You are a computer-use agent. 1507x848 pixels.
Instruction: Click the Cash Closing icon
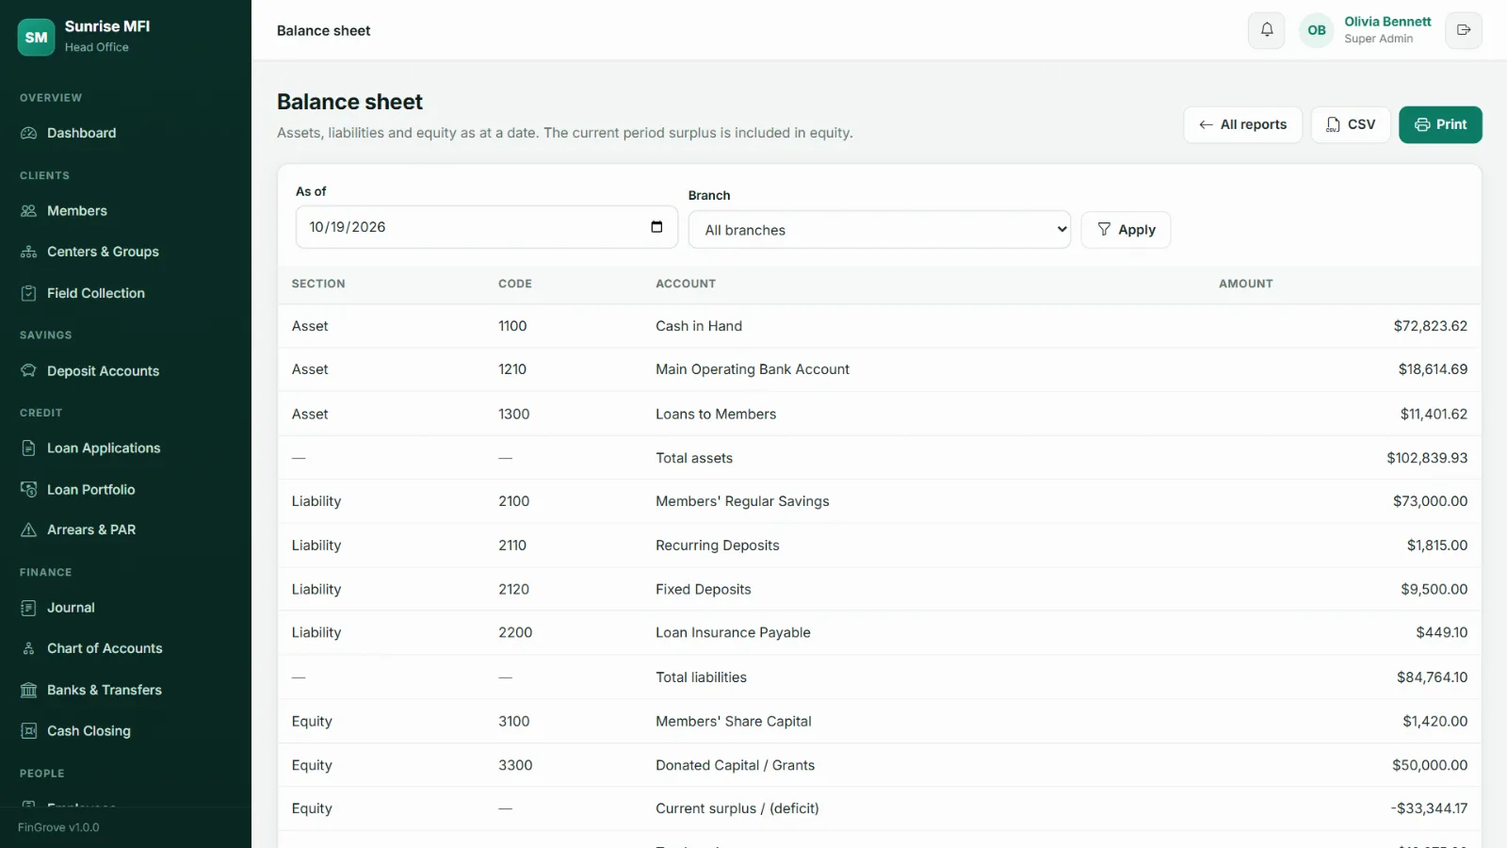29,731
